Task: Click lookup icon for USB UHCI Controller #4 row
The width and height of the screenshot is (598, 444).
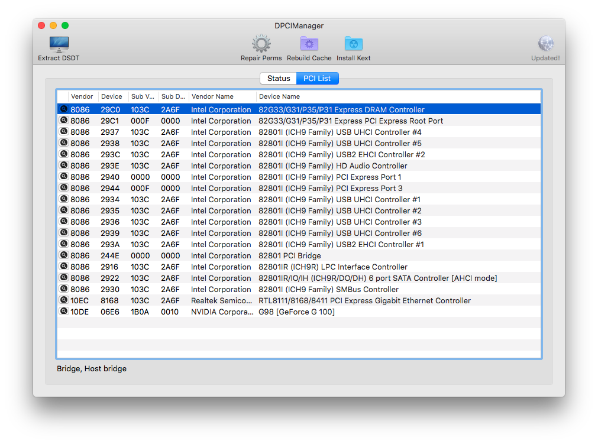Action: click(x=64, y=131)
